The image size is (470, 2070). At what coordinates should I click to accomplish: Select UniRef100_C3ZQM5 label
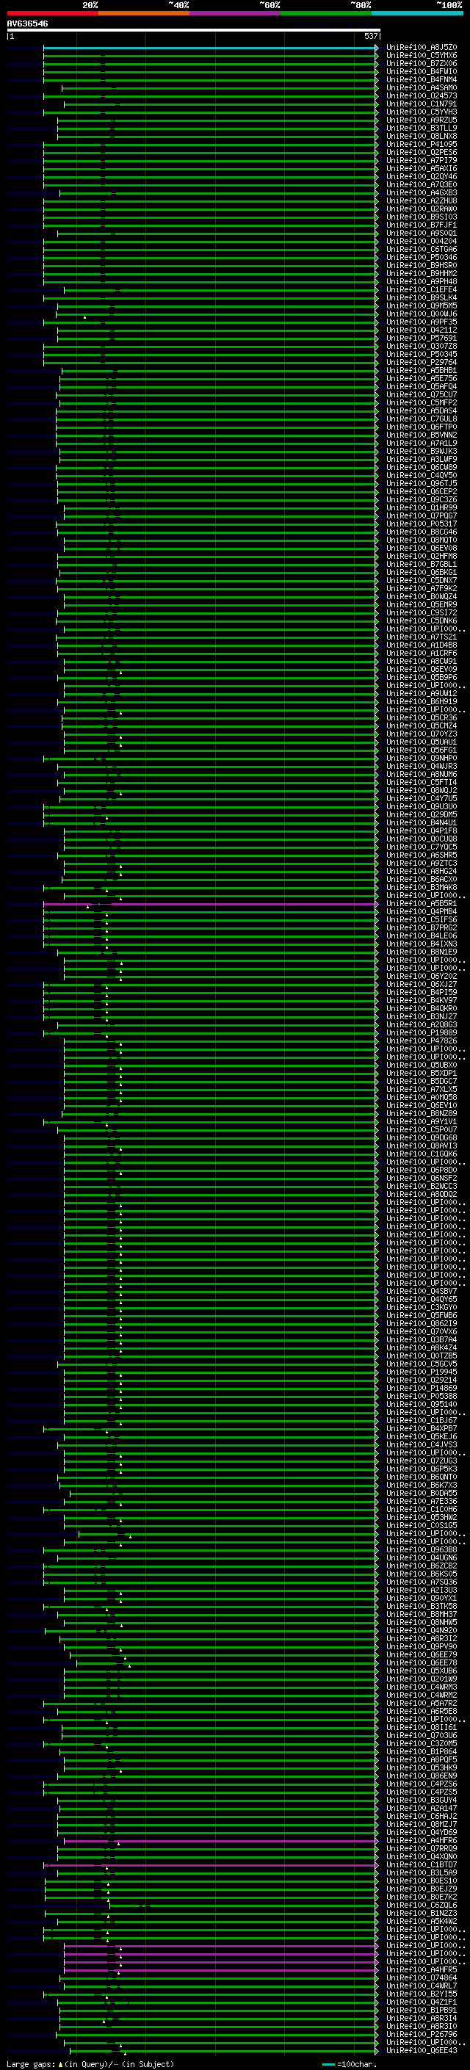[x=422, y=1744]
